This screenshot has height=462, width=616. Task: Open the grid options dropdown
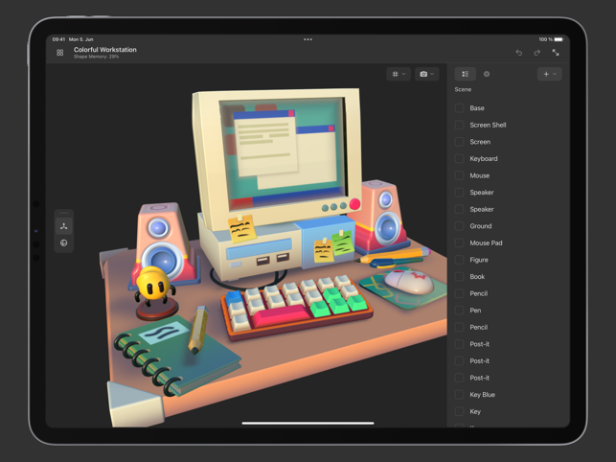tap(399, 74)
